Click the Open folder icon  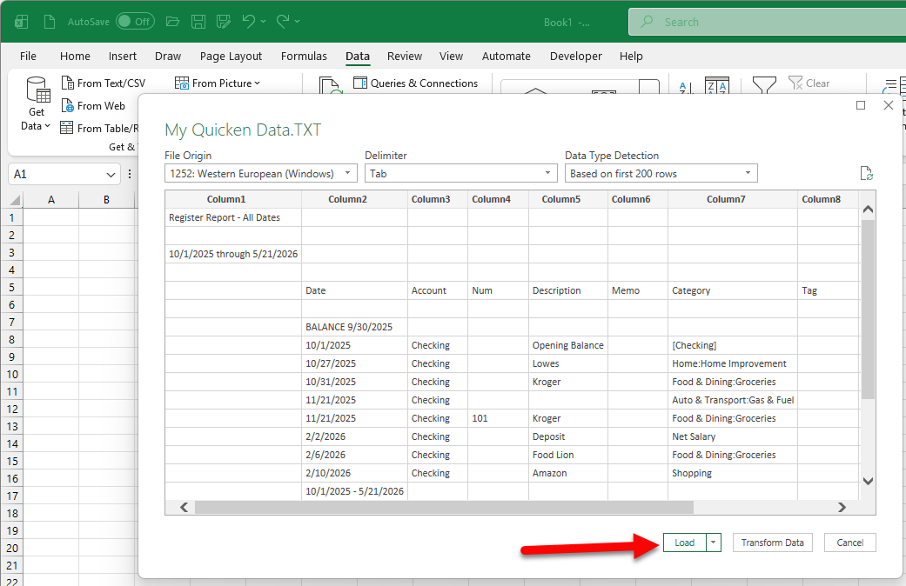point(172,22)
